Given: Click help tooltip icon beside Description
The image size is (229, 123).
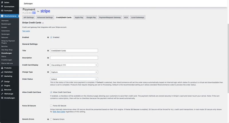Looking at the screenshot, I should pos(48,58).
